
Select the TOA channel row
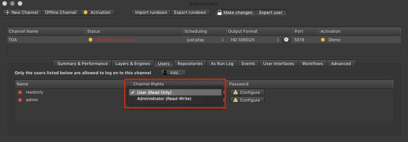204,40
